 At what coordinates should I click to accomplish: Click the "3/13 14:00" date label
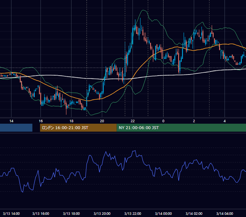tap(11, 213)
